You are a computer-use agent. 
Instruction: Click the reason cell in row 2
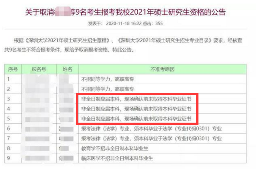(162, 89)
